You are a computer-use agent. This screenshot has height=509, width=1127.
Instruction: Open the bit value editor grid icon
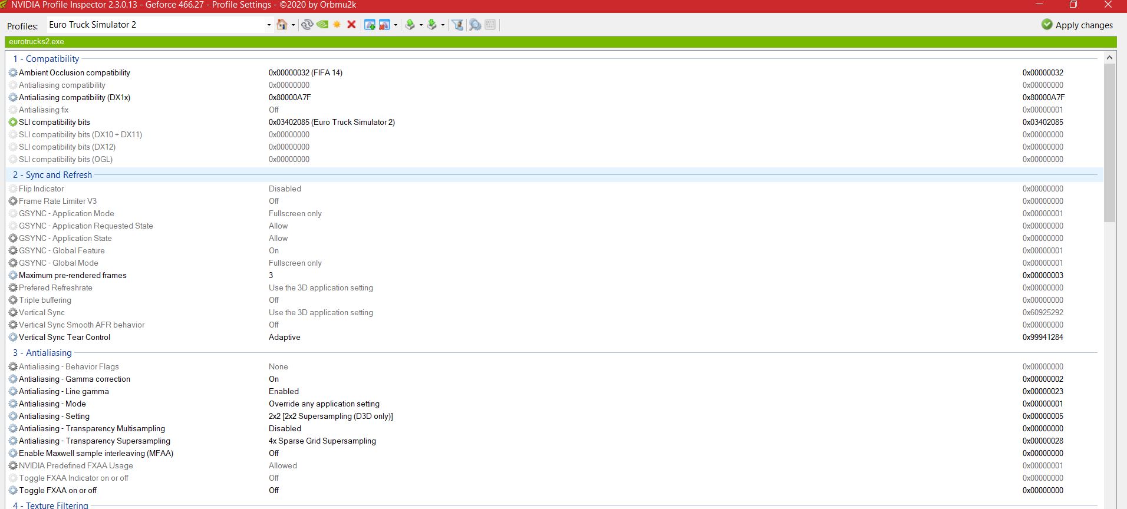[490, 25]
